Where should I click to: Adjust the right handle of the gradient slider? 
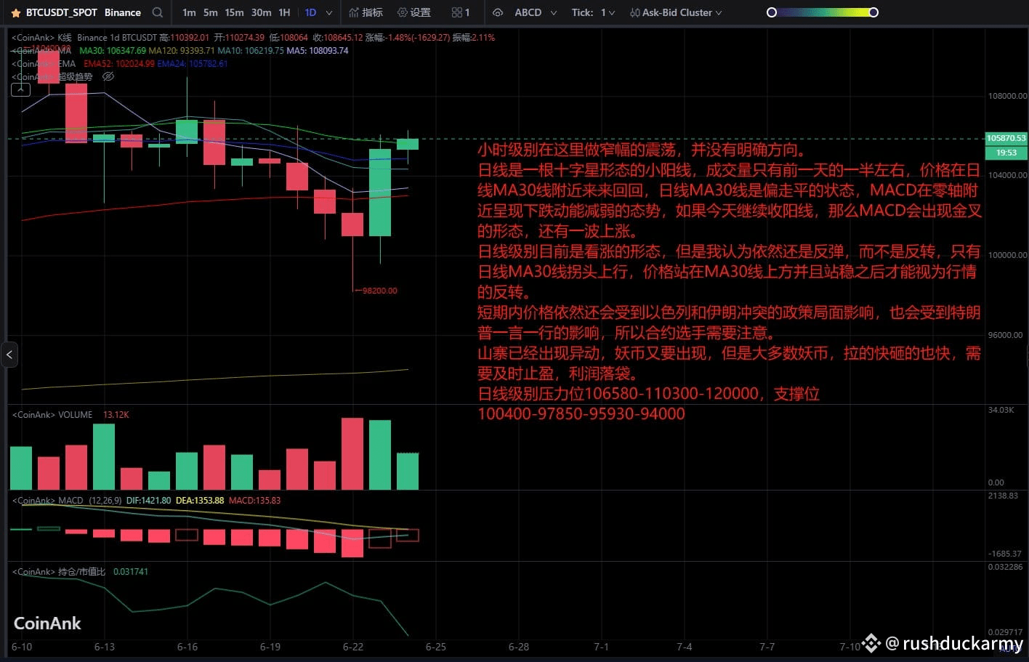point(873,12)
